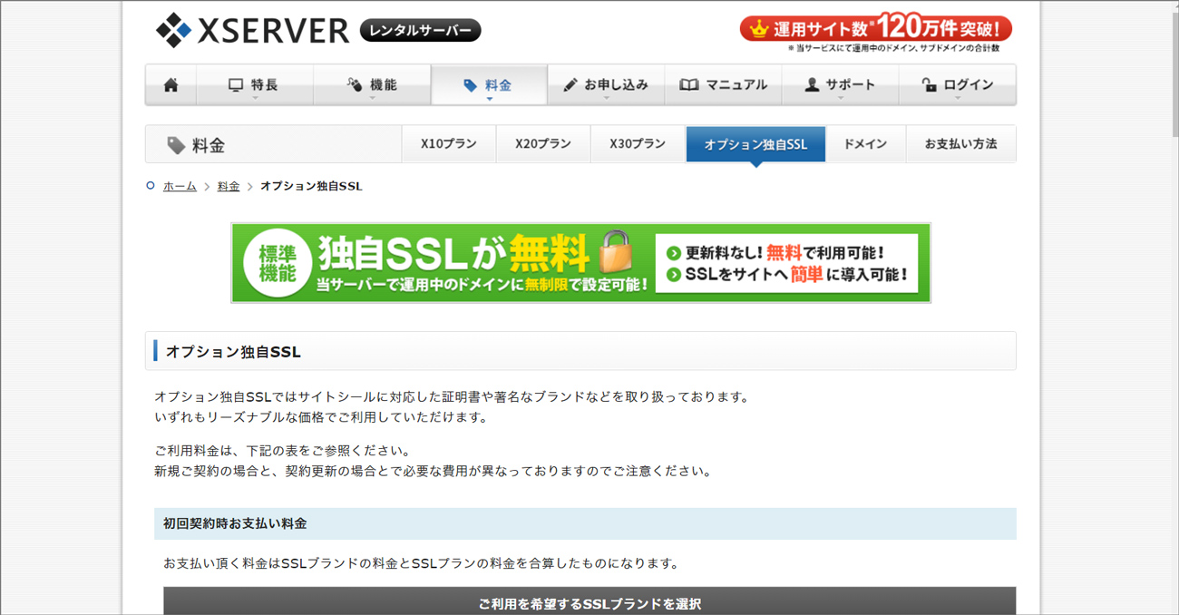This screenshot has width=1179, height=615.
Task: Select the オプション独自SSL tab
Action: click(x=755, y=144)
